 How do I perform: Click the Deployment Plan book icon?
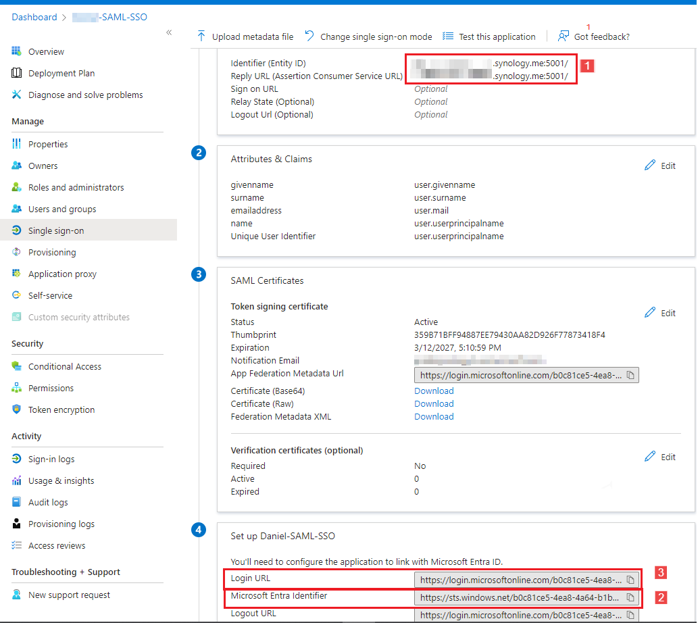[x=16, y=73]
